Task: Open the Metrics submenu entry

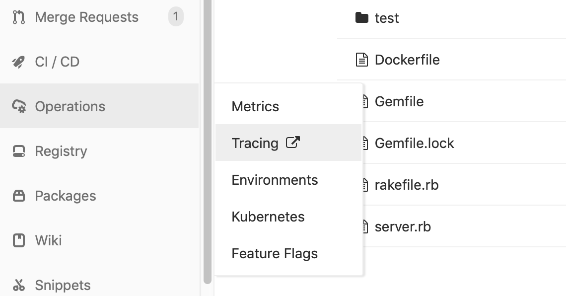Action: (x=255, y=106)
